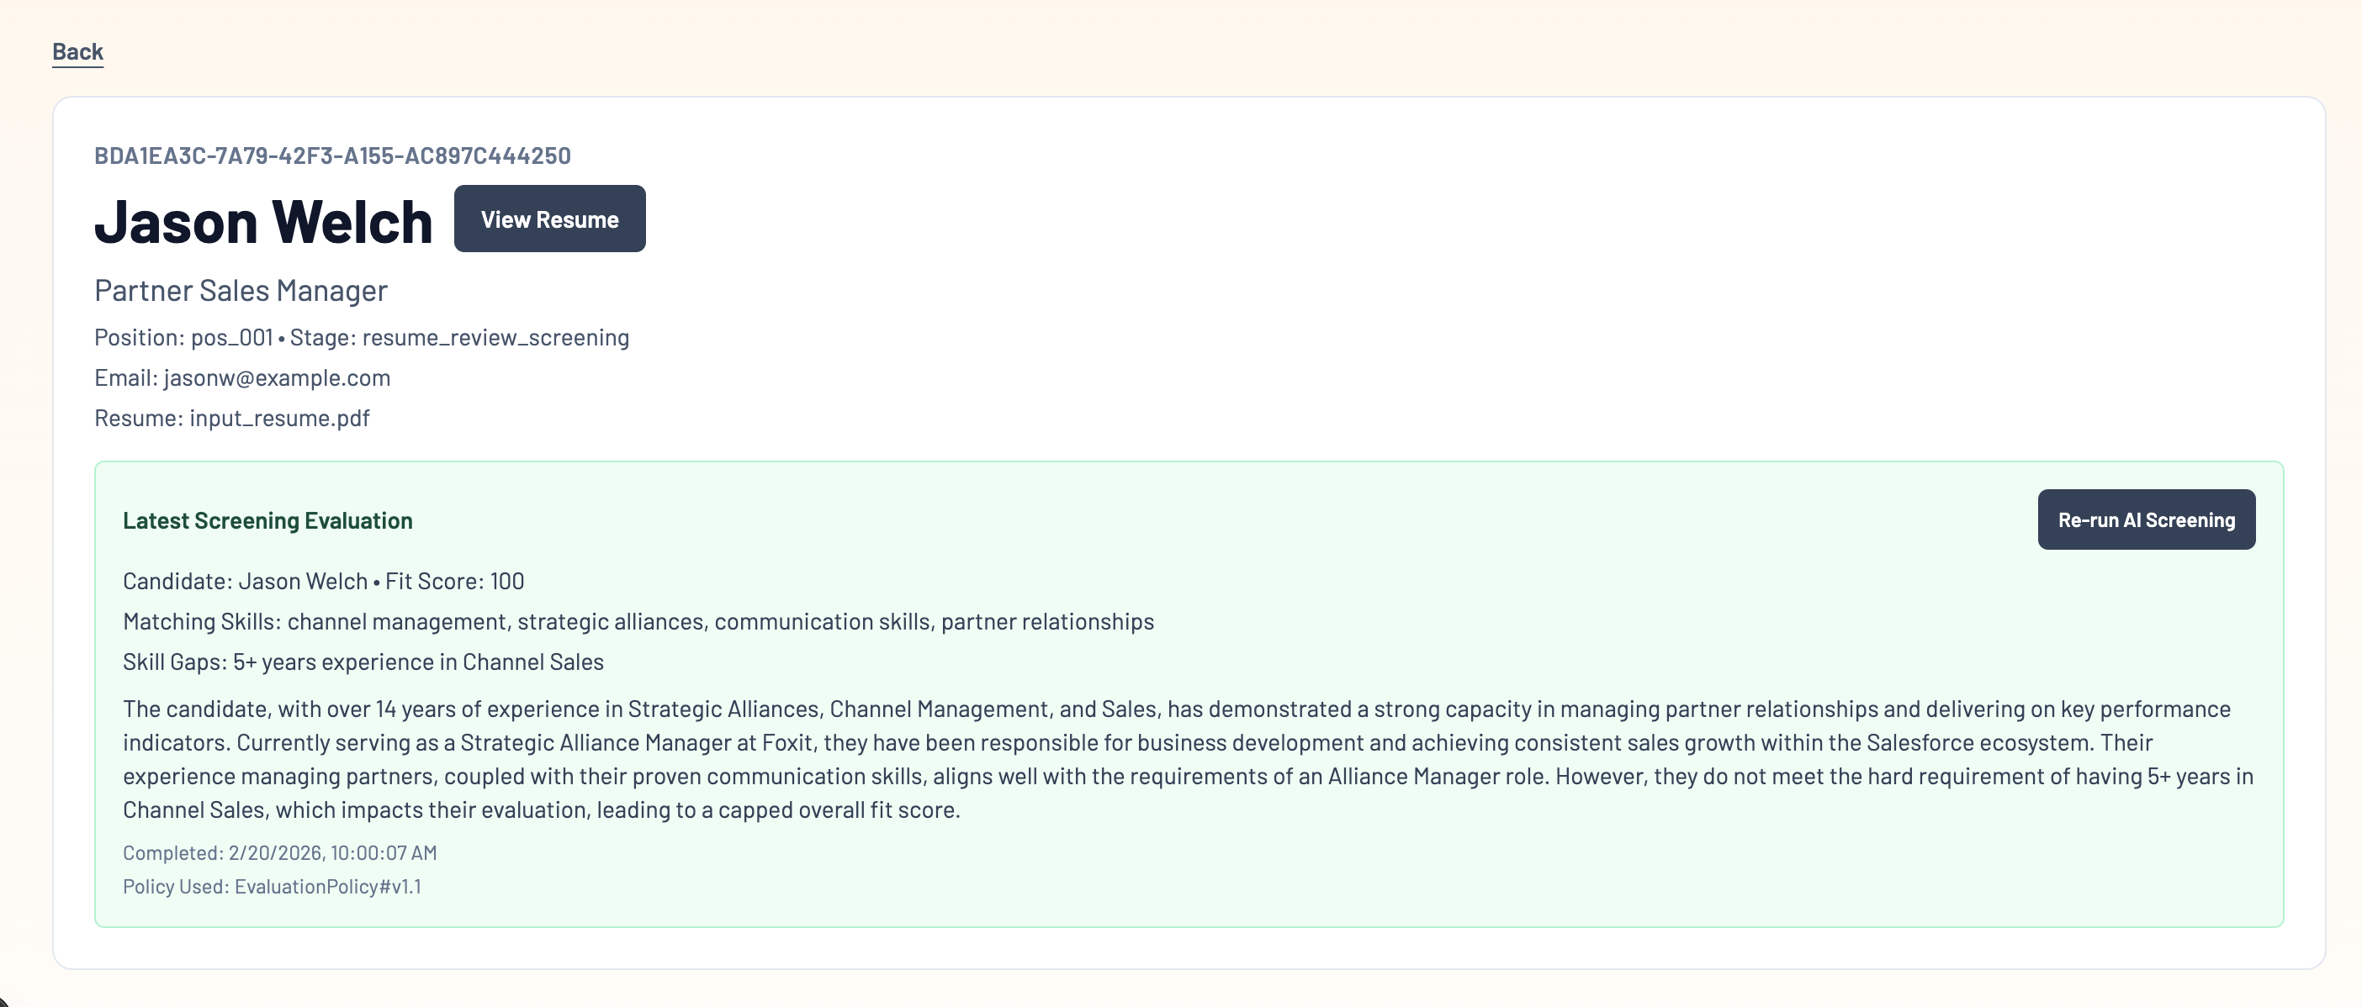Click the Latest Screening Evaluation heading
Screen dimensions: 2362x1007
(267, 520)
